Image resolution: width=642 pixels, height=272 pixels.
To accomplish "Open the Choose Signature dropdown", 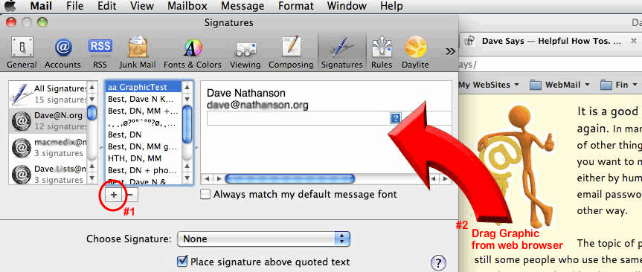I will pos(263,239).
